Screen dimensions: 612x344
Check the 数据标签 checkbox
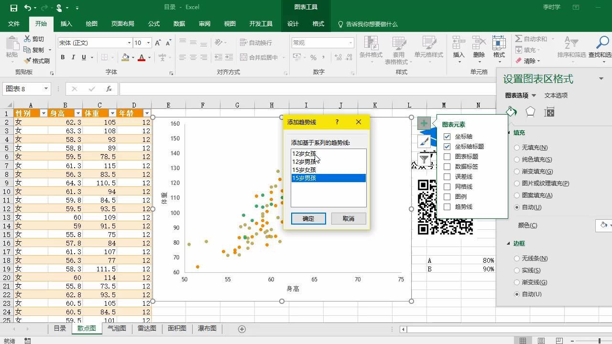point(447,167)
